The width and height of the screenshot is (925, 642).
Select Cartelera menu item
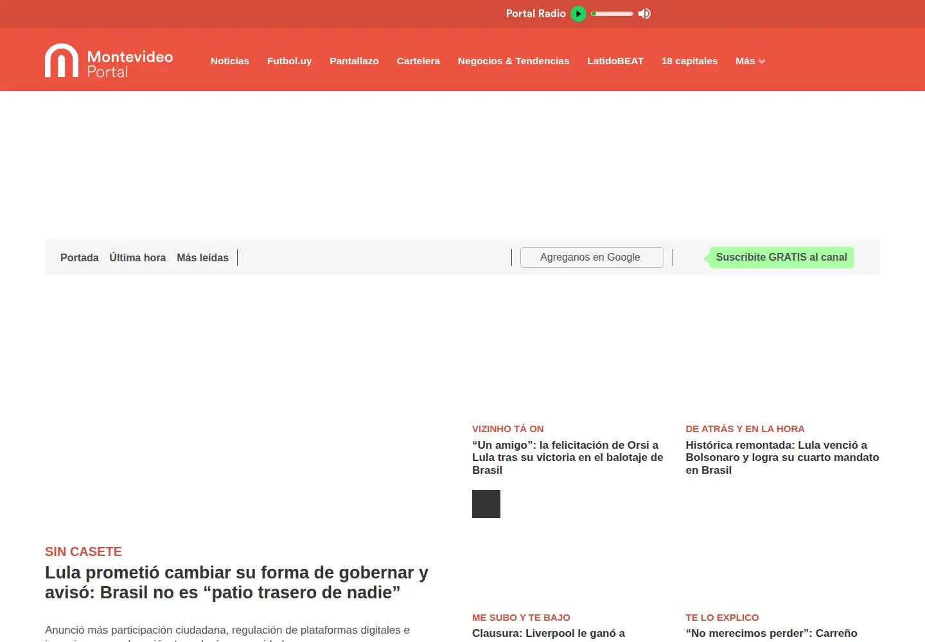click(x=418, y=61)
